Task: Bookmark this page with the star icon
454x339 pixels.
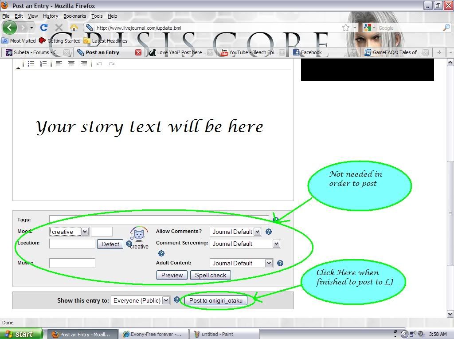Action: (345, 28)
